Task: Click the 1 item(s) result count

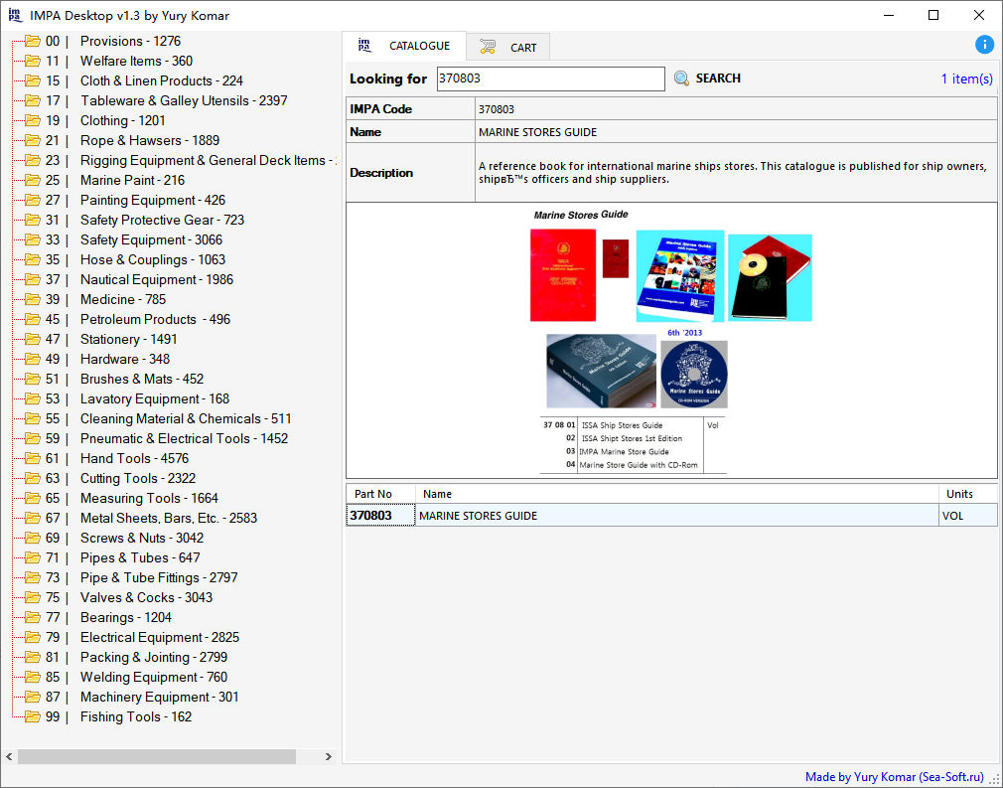Action: click(x=966, y=79)
